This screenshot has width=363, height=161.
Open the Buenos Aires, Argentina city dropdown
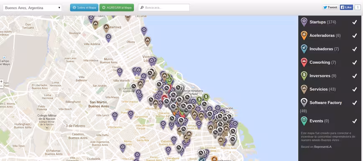coord(33,8)
